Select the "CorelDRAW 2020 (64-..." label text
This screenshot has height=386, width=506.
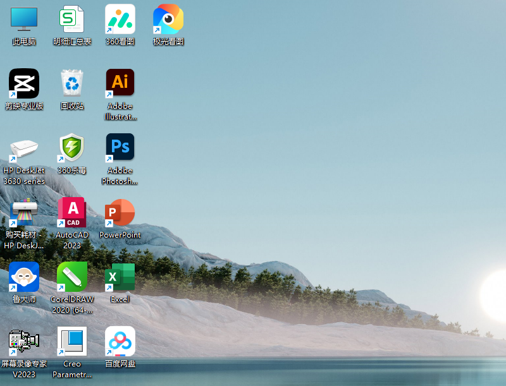coord(72,305)
